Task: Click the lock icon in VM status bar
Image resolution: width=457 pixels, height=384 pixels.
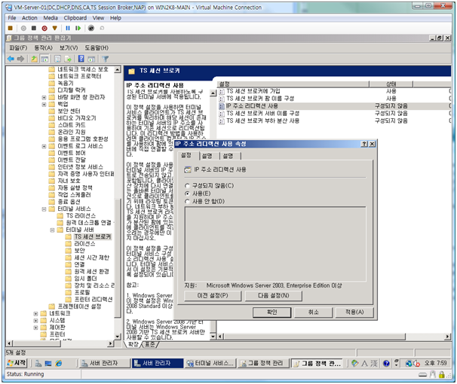Action: [x=442, y=375]
